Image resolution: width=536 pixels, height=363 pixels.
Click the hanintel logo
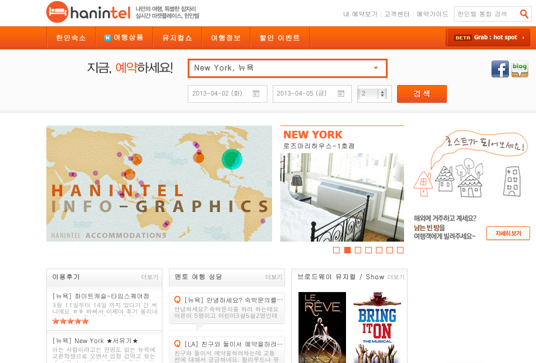click(x=88, y=12)
